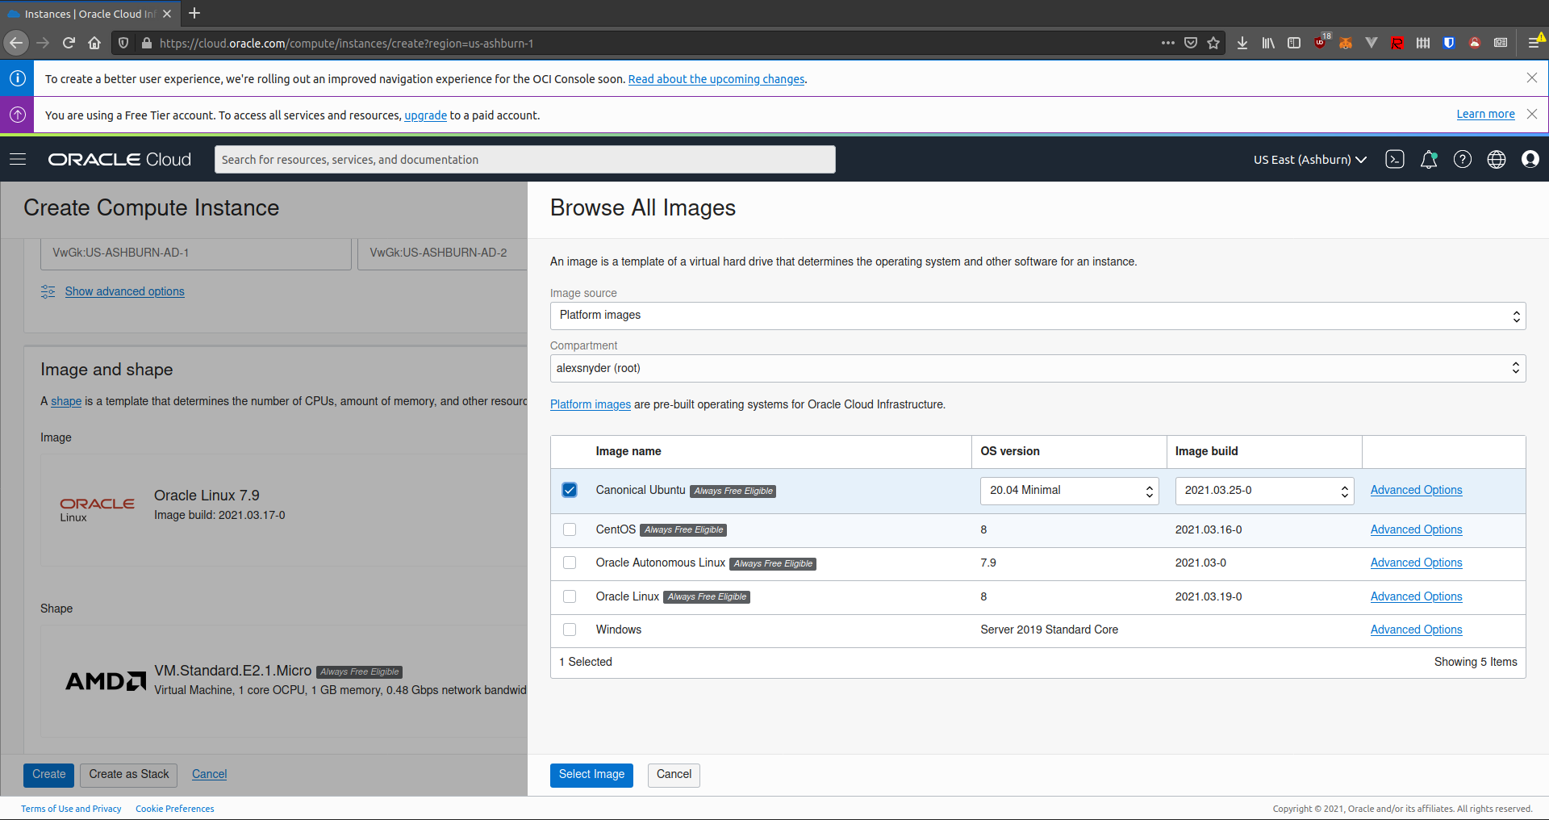
Task: Expand Show advanced options
Action: pyautogui.click(x=124, y=291)
